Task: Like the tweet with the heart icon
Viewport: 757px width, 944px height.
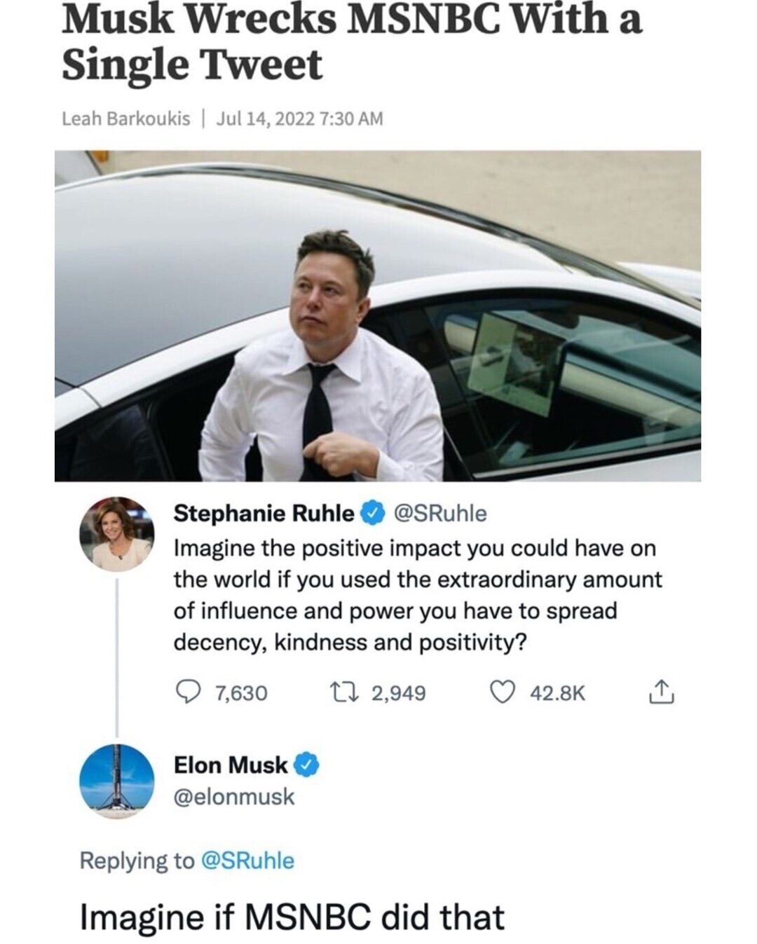Action: click(x=501, y=692)
